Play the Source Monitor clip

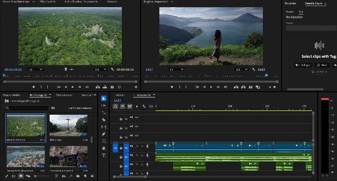point(73,87)
